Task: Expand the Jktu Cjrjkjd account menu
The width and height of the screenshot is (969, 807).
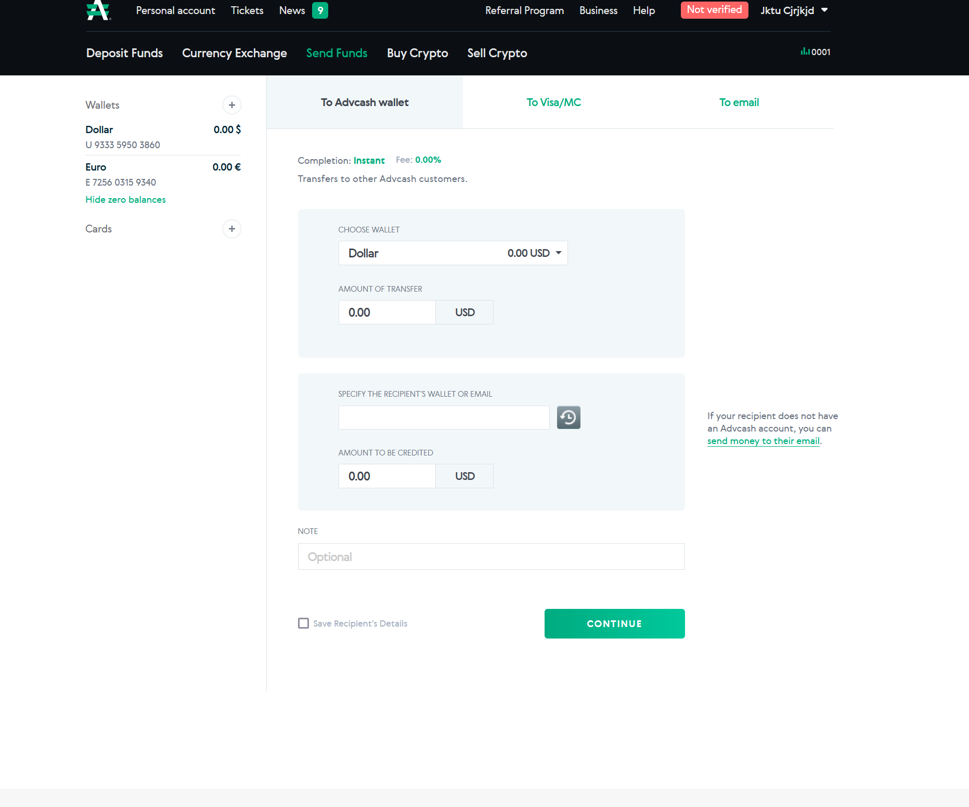Action: tap(794, 10)
